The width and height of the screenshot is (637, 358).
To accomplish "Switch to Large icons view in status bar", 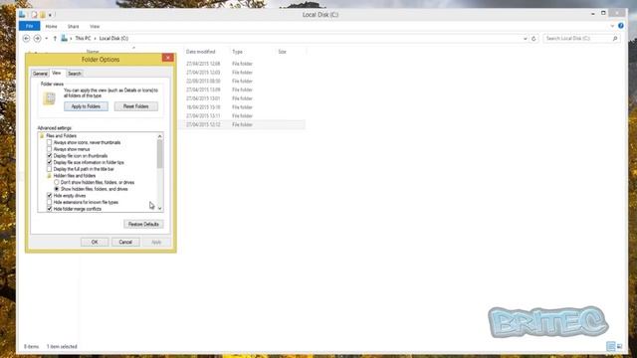I will 619,346.
